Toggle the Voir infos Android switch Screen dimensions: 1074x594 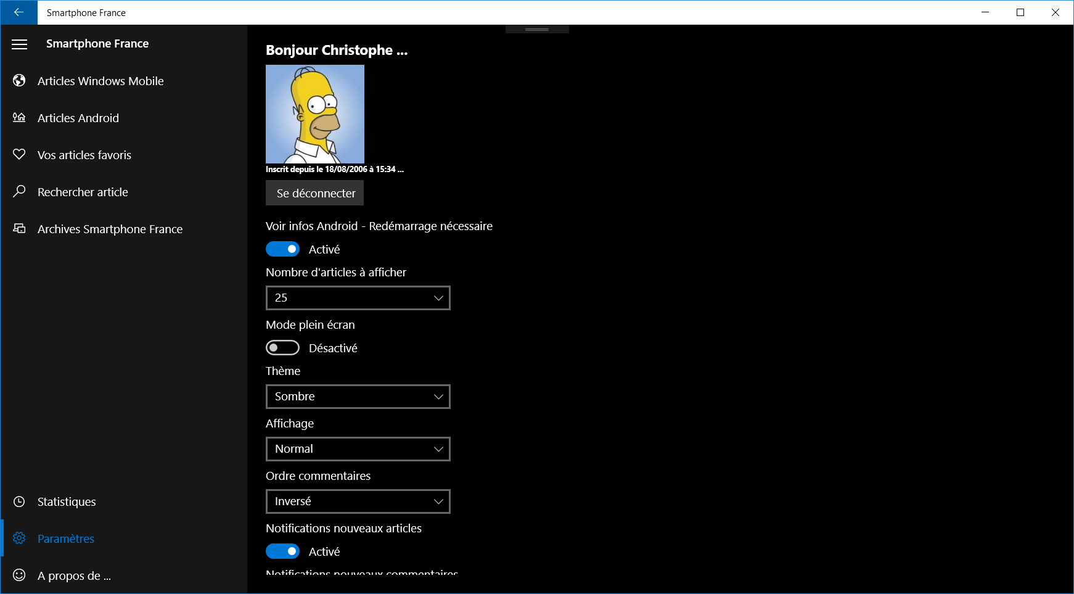pyautogui.click(x=282, y=249)
